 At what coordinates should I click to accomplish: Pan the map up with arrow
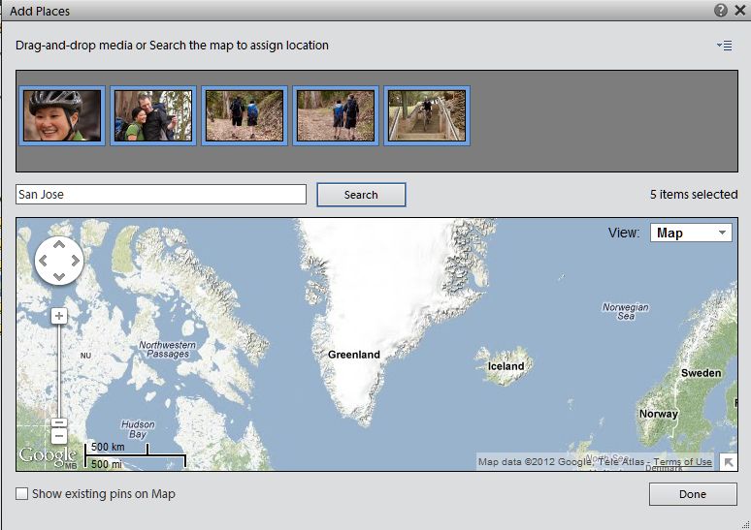pyautogui.click(x=59, y=245)
